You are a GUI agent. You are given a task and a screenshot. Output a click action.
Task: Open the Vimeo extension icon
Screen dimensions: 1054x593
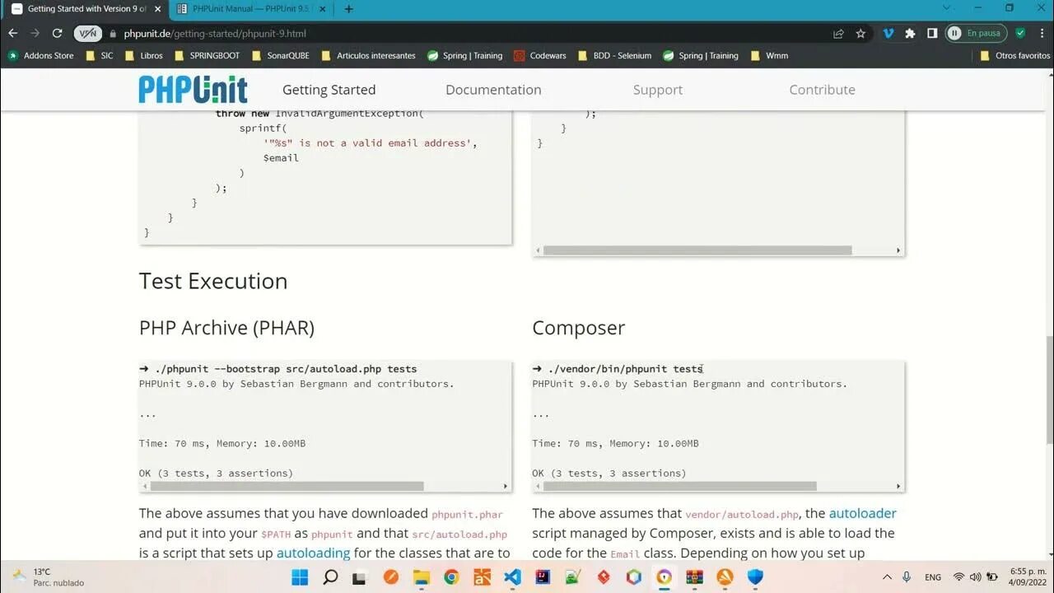tap(888, 34)
